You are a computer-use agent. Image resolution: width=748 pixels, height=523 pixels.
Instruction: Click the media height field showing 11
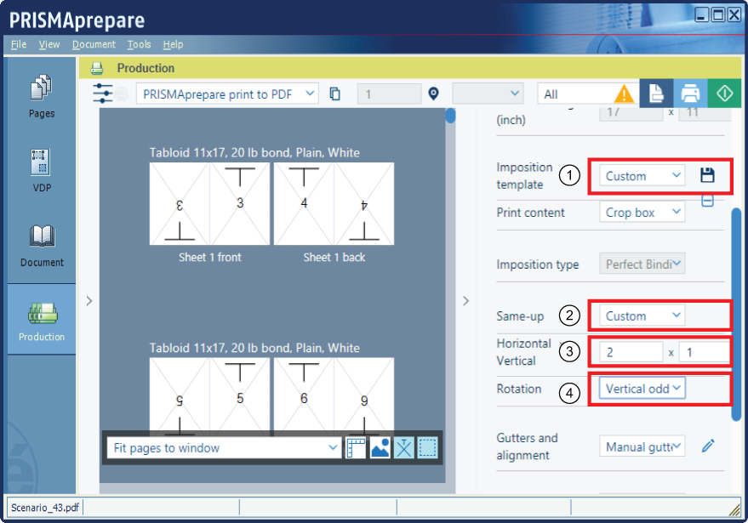[704, 113]
